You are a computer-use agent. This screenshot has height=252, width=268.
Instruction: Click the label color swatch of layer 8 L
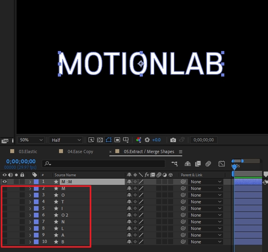[36, 228]
